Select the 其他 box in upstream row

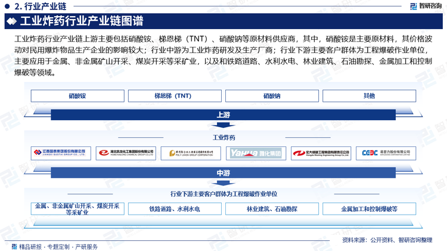369,96
